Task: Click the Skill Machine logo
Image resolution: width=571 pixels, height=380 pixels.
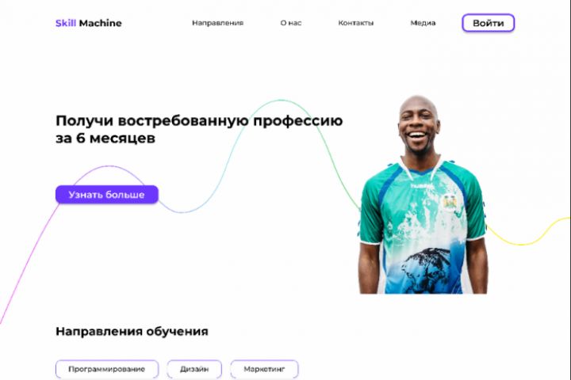Action: coord(89,23)
